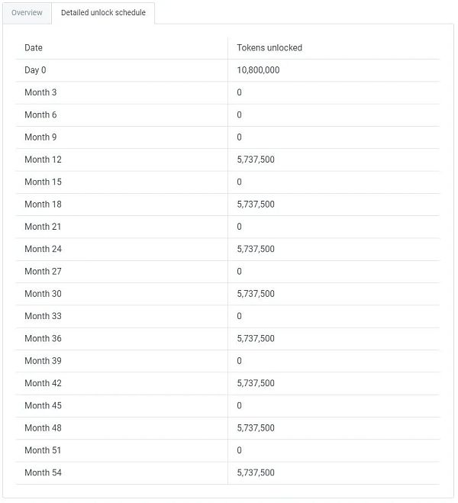Click the Month 48 date cell
Viewport: 458px width, 503px height.
tap(43, 428)
